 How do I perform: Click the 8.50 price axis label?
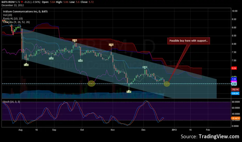(234, 36)
